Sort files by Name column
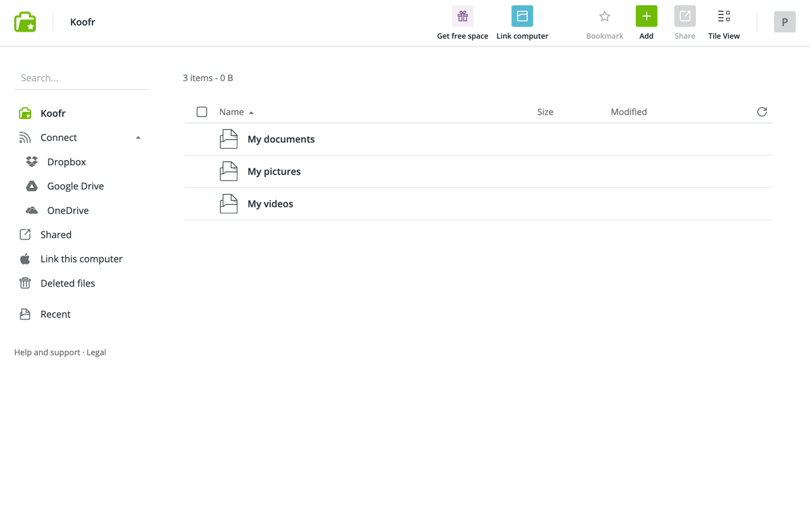The image size is (810, 506). pyautogui.click(x=232, y=112)
